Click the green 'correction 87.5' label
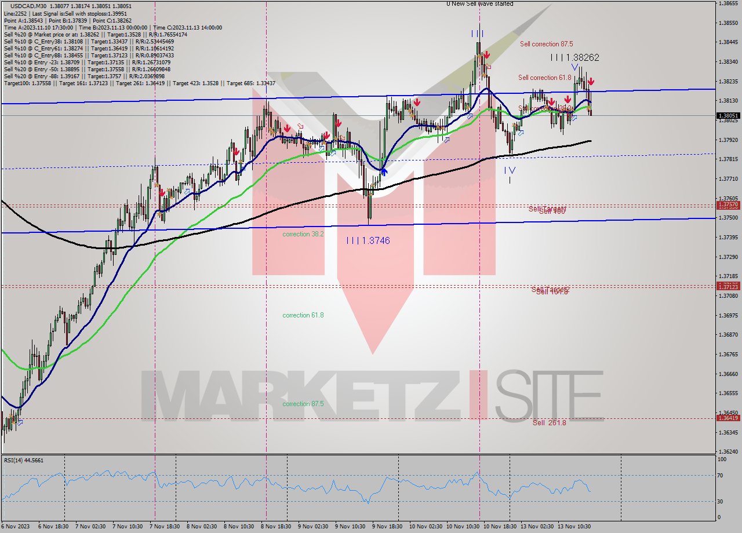Image resolution: width=742 pixels, height=533 pixels. [303, 404]
